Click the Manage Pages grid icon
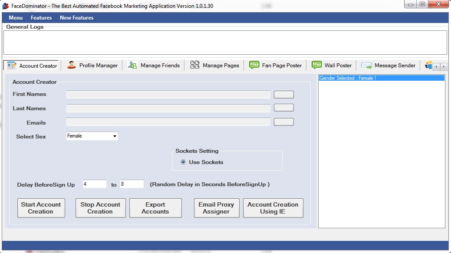Screen dimensions: 451x253 pos(195,65)
